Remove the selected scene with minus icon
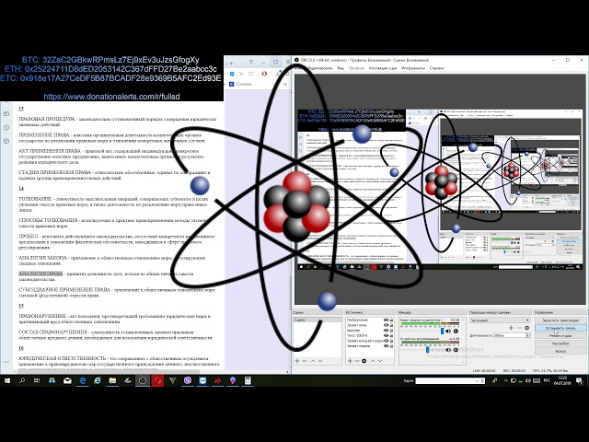Viewport: 589px width, 442px height. tap(304, 362)
